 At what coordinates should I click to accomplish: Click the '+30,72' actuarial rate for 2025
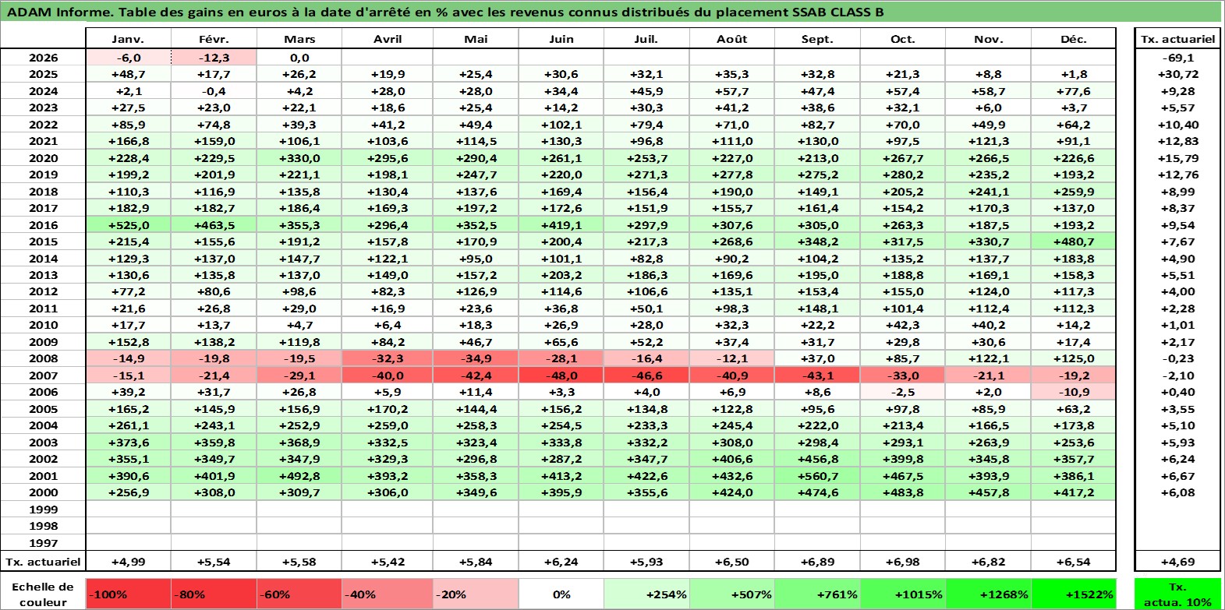(1177, 74)
